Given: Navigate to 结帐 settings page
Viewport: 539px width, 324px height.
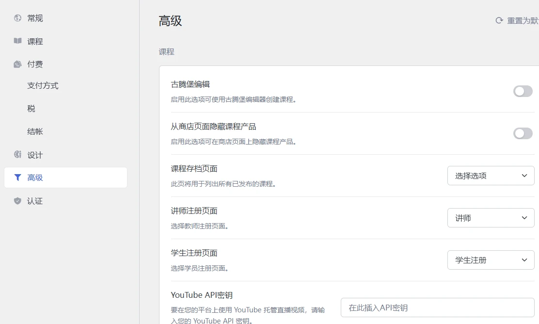Looking at the screenshot, I should pos(35,131).
